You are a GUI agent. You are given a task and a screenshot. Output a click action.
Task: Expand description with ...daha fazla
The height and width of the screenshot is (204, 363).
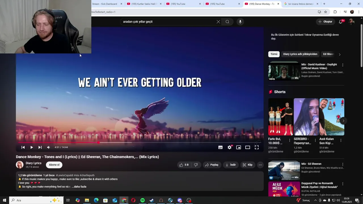(79, 187)
